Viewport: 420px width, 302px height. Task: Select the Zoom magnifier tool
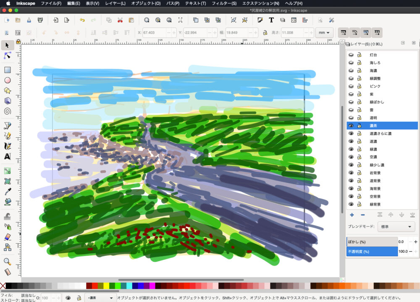tap(8, 261)
